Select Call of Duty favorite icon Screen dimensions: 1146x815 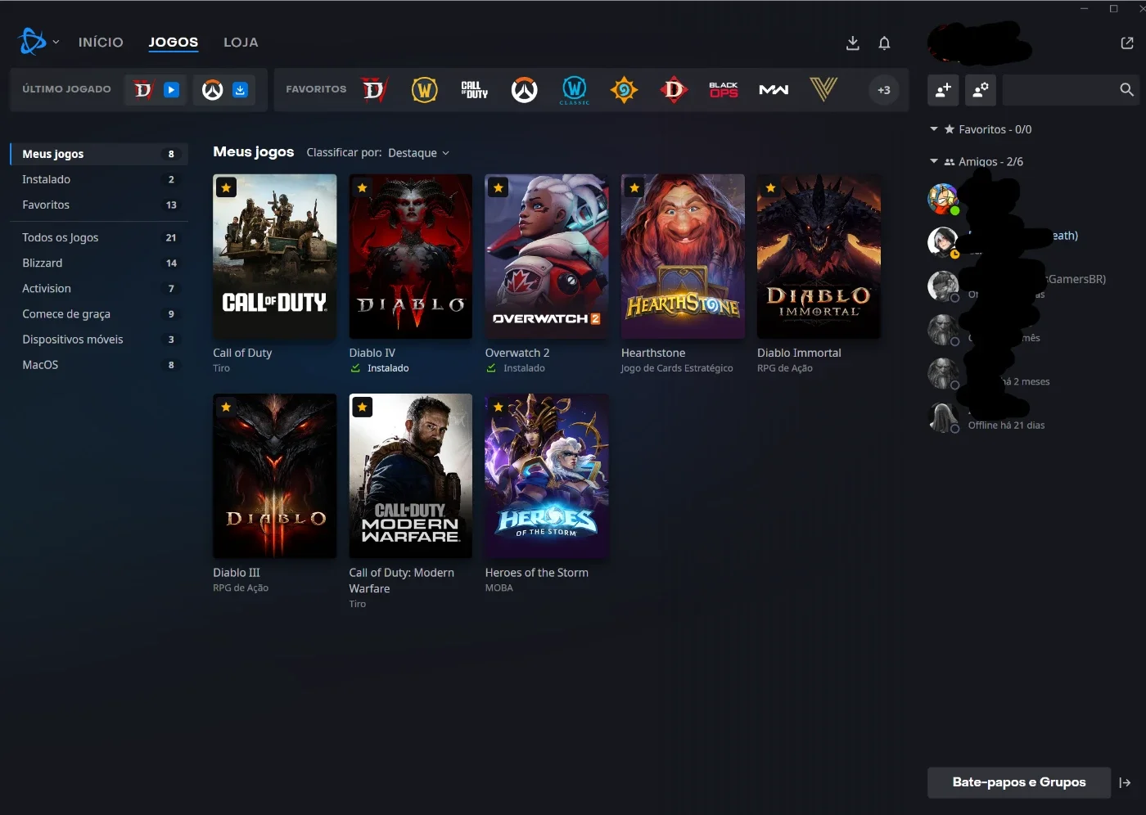click(474, 89)
